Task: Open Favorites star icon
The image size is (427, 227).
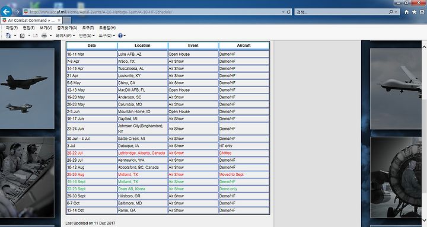Action: click(x=414, y=12)
